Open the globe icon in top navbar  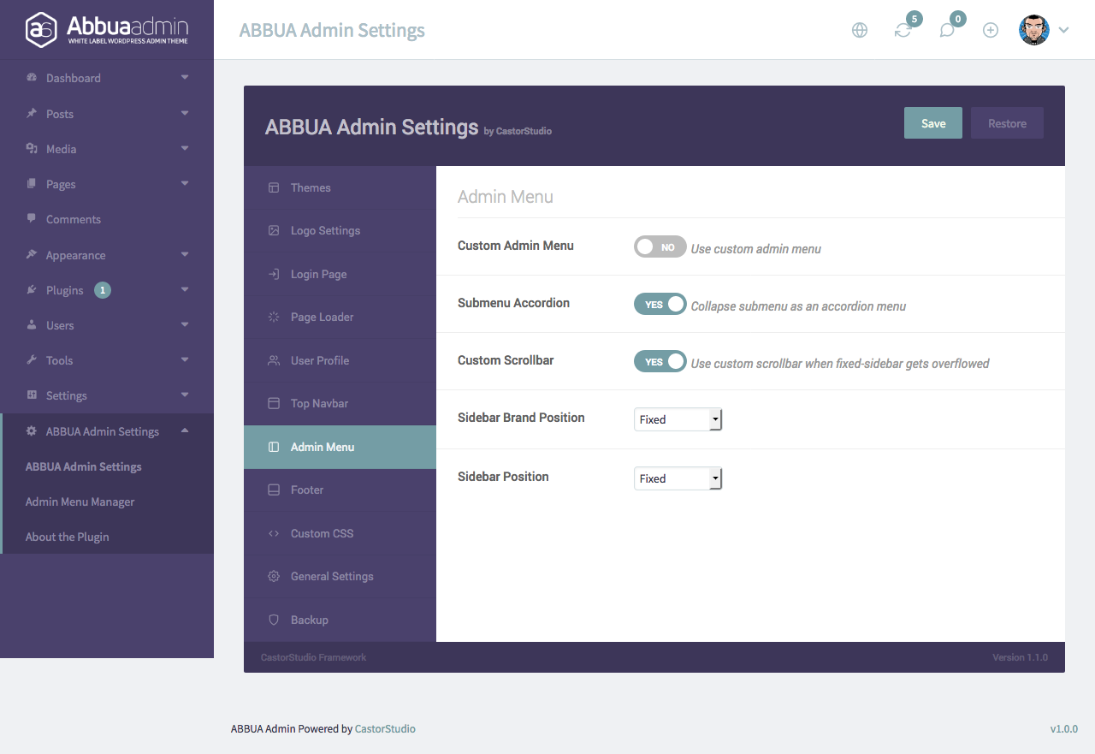click(860, 30)
